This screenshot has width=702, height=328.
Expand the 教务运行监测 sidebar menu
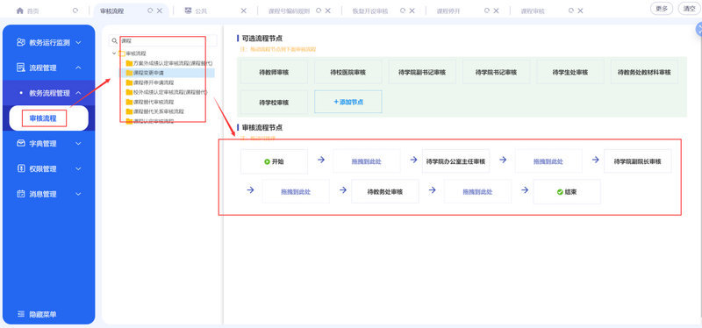[78, 42]
